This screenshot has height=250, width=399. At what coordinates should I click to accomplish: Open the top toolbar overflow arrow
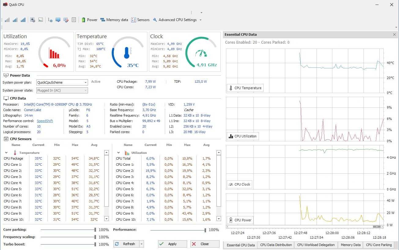click(x=201, y=13)
